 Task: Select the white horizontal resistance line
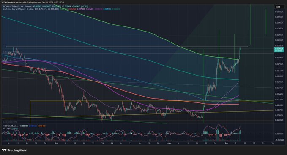pyautogui.click(x=127, y=47)
